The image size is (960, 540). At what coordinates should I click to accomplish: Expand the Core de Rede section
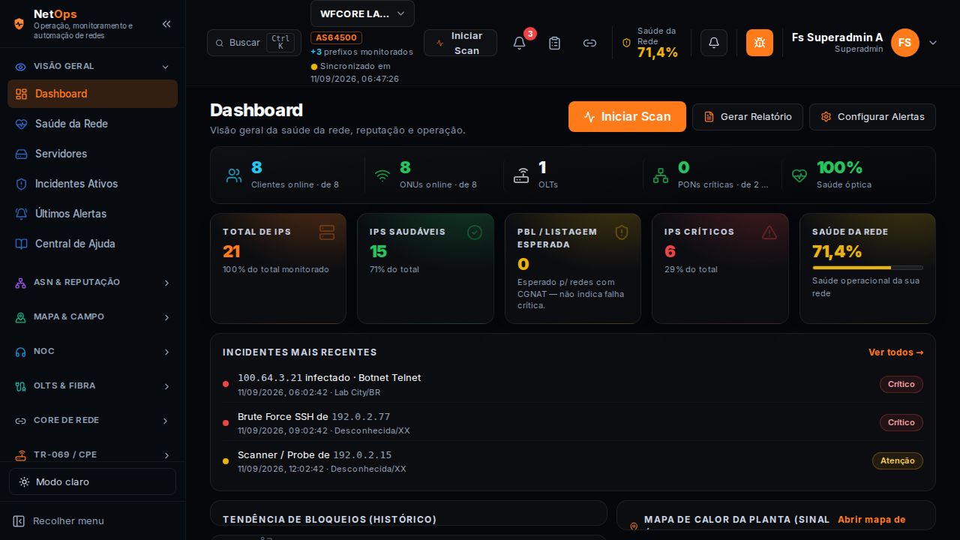click(92, 421)
